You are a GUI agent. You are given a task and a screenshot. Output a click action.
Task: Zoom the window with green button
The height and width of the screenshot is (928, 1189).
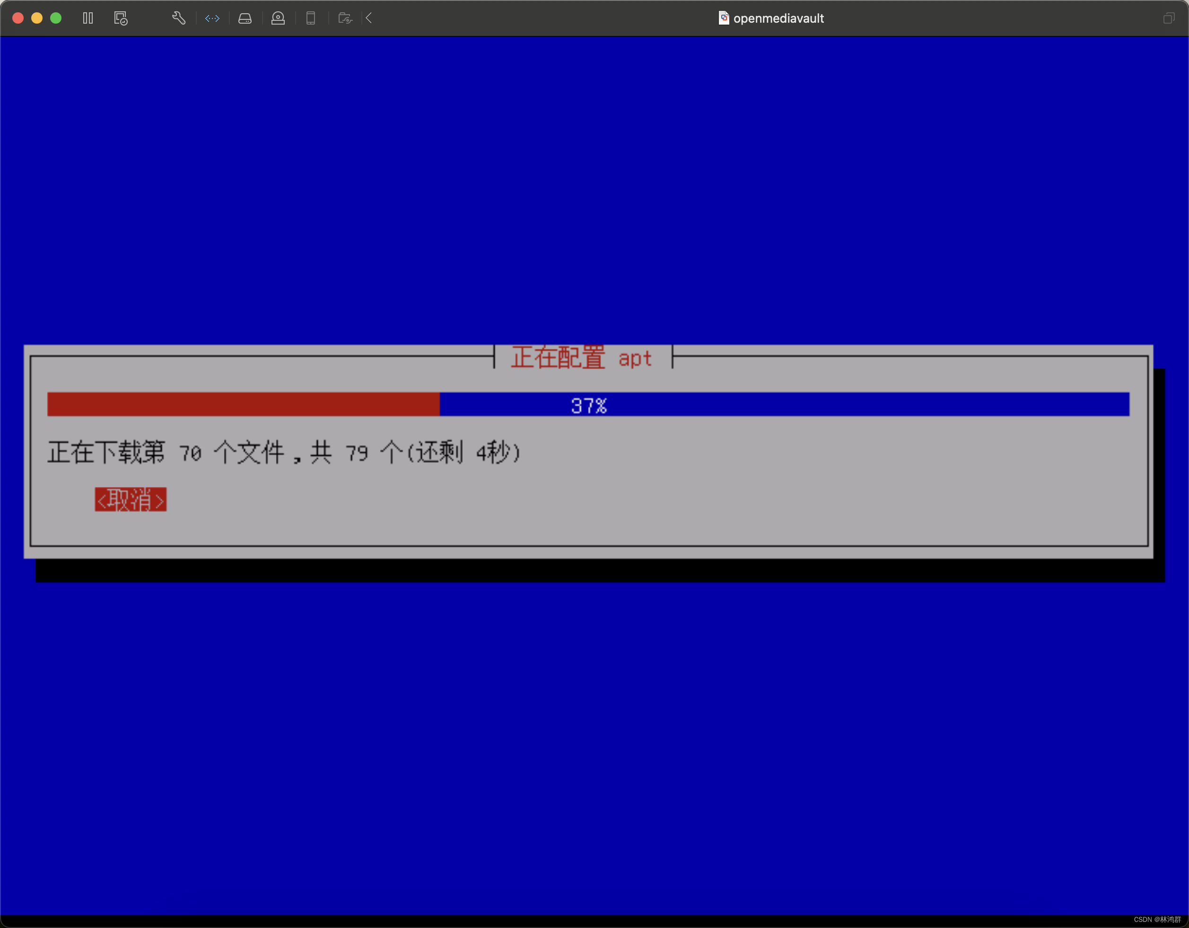55,18
